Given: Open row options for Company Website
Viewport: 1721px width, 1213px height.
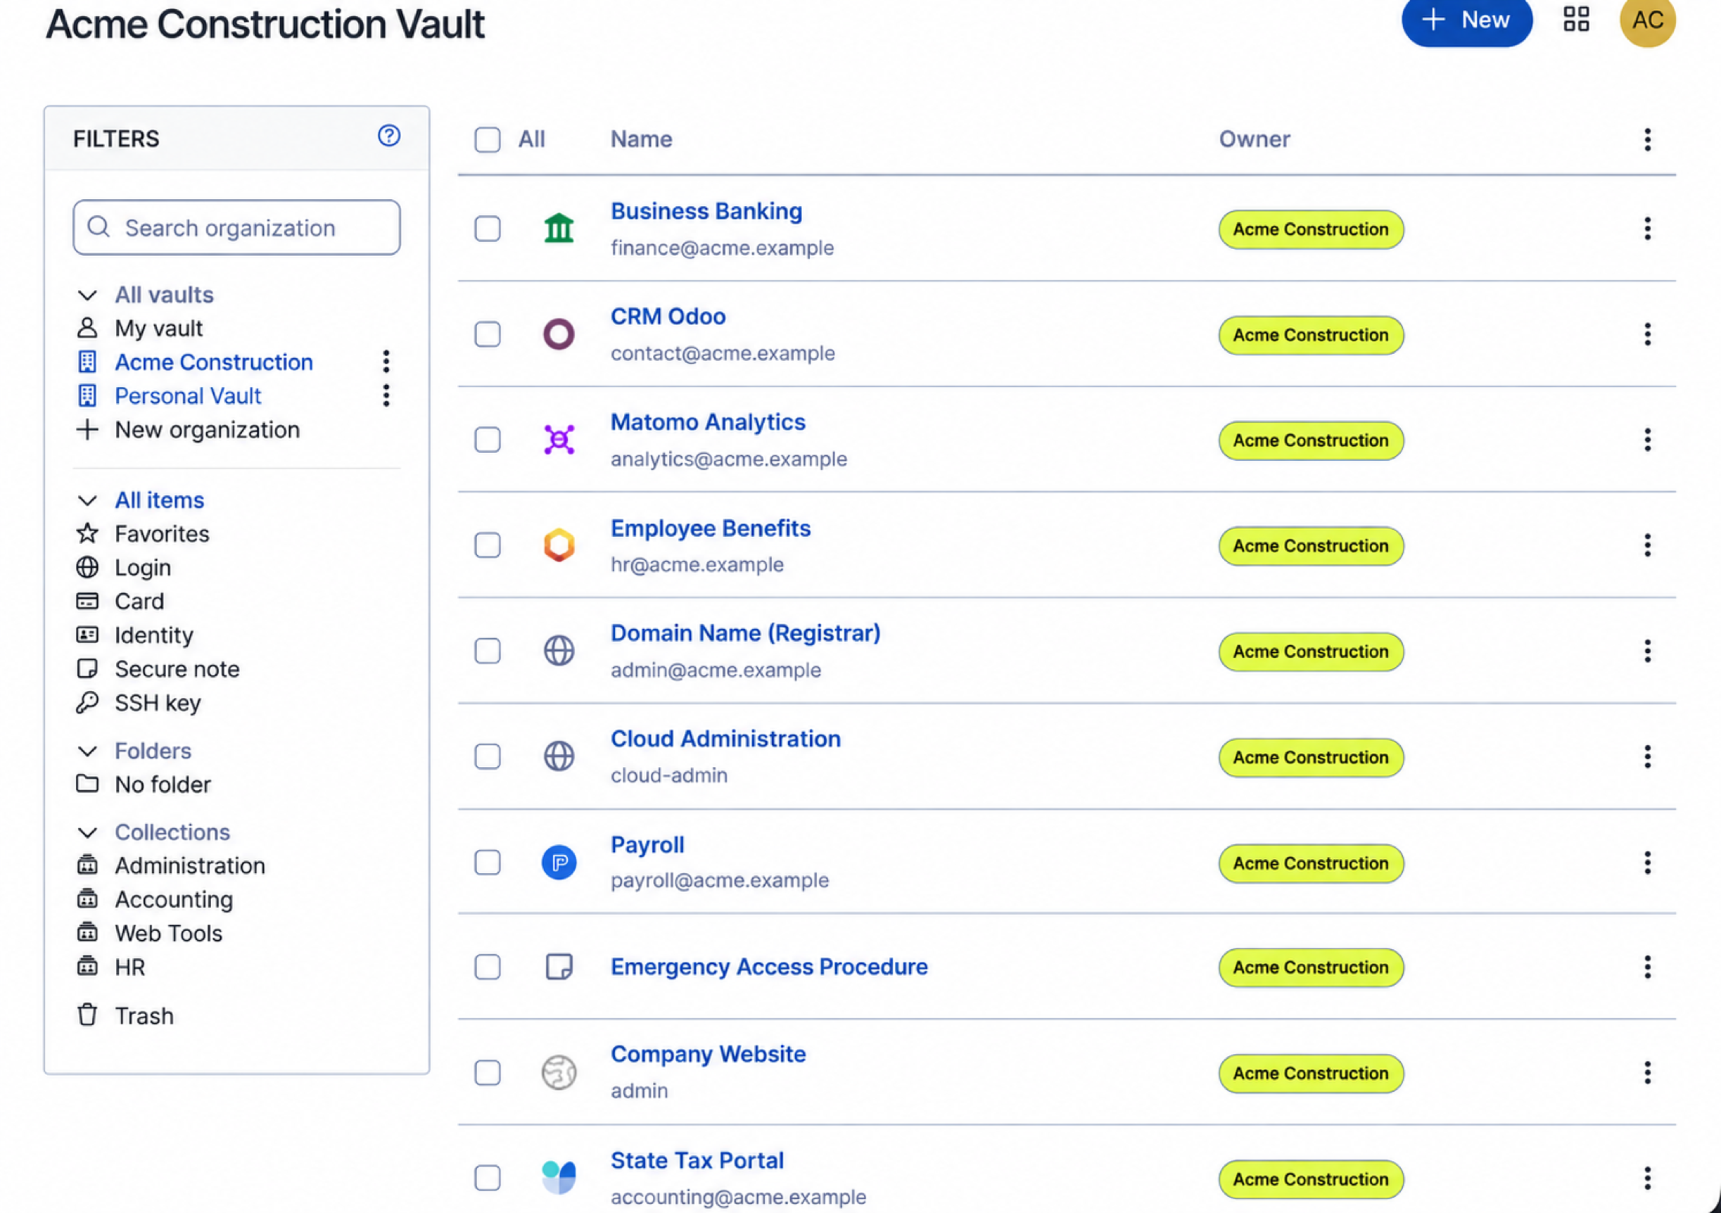Looking at the screenshot, I should (x=1647, y=1073).
